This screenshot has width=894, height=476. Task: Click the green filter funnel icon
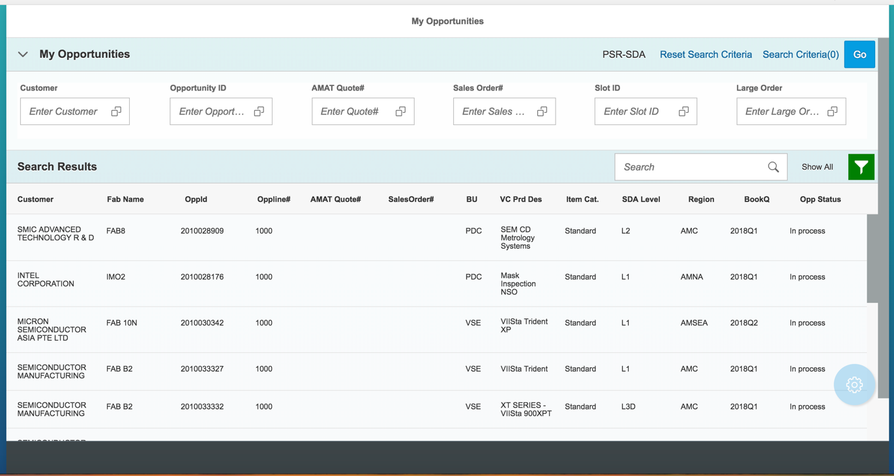click(x=861, y=167)
